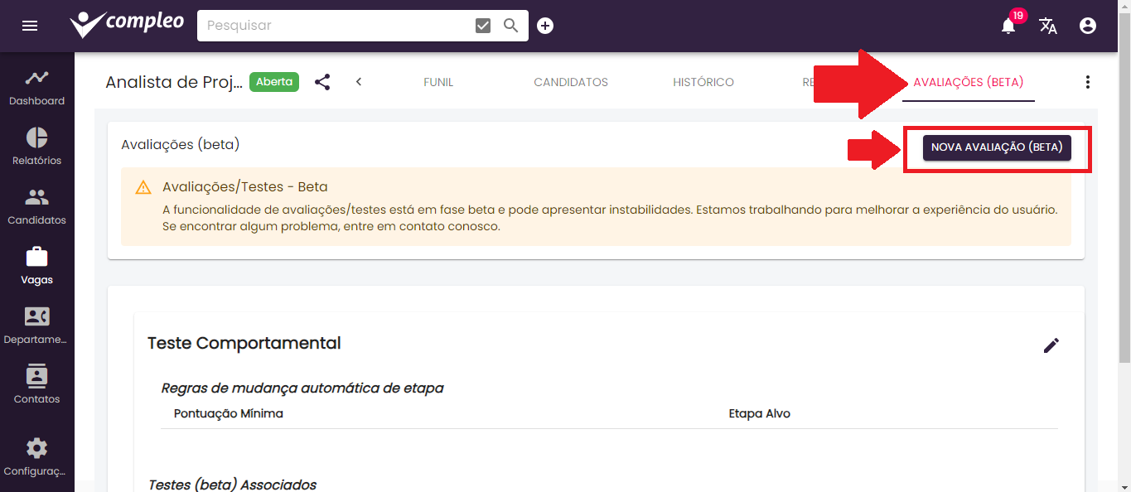Select the Relatórios sidebar icon
This screenshot has width=1131, height=492.
point(36,145)
